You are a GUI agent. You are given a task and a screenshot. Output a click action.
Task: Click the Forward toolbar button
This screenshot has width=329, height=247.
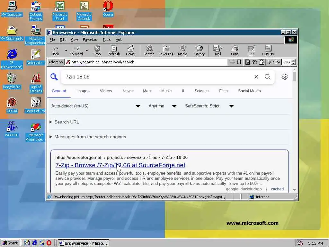(x=76, y=51)
